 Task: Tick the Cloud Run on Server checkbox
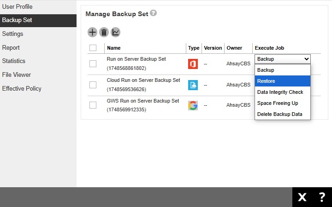[93, 85]
